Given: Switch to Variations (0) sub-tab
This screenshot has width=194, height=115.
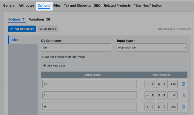Looking at the screenshot, I should click(40, 19).
